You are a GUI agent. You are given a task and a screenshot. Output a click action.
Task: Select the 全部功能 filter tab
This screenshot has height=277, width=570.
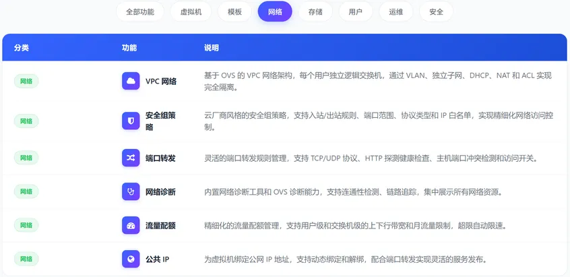140,11
